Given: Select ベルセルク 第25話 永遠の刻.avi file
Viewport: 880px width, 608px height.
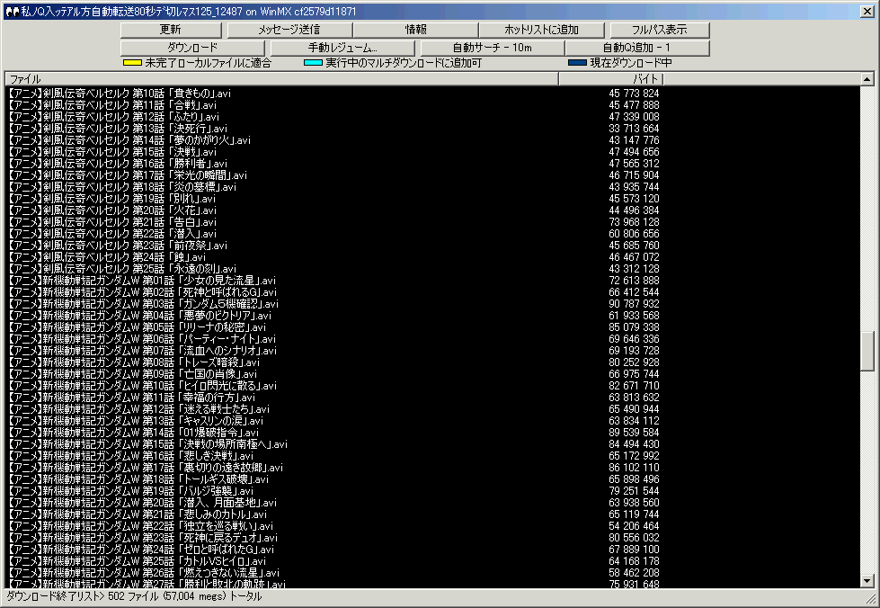Looking at the screenshot, I should 121,269.
